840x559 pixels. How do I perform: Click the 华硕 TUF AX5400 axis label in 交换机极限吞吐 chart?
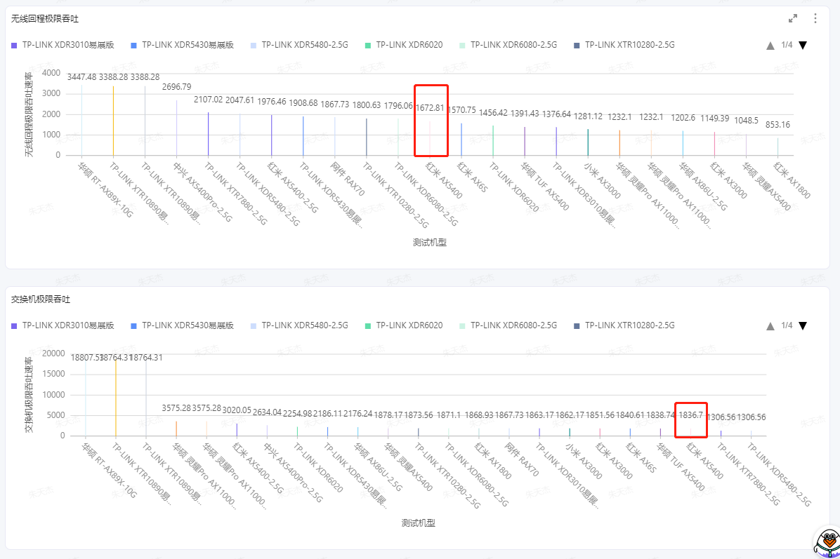point(681,466)
